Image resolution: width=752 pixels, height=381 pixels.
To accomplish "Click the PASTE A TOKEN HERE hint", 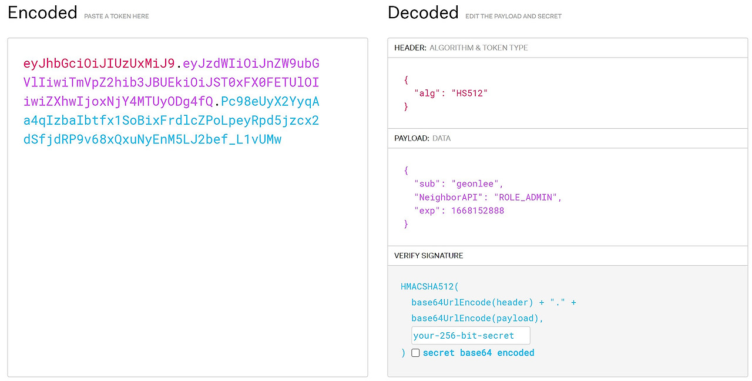I will pos(116,16).
